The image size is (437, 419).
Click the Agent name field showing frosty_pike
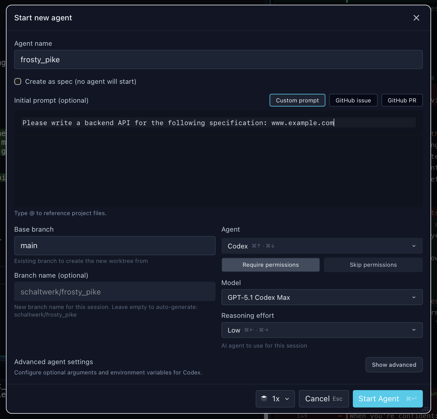pos(218,59)
